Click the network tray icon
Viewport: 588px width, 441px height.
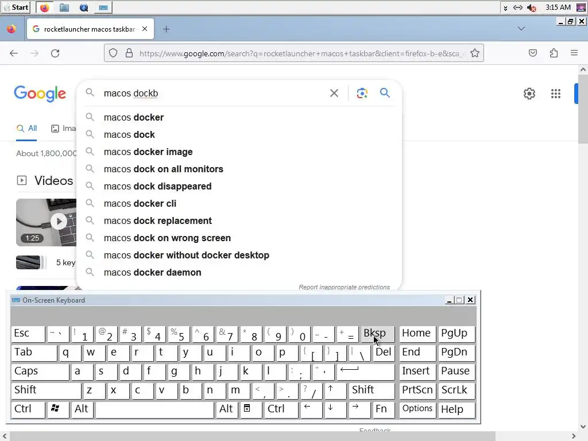tap(518, 7)
